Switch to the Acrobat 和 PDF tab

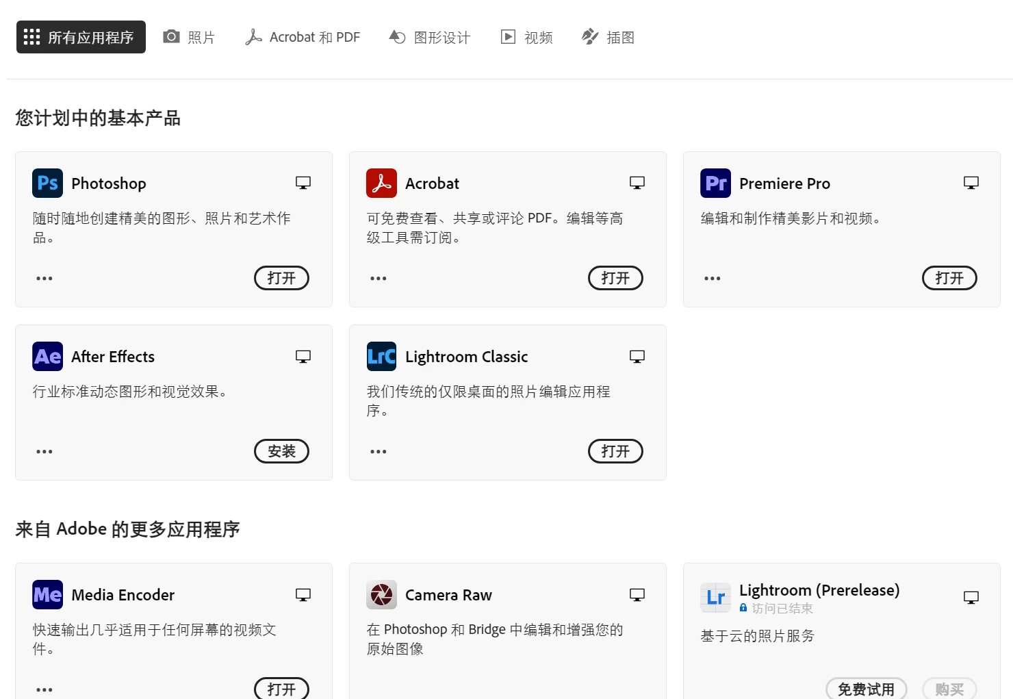[303, 37]
